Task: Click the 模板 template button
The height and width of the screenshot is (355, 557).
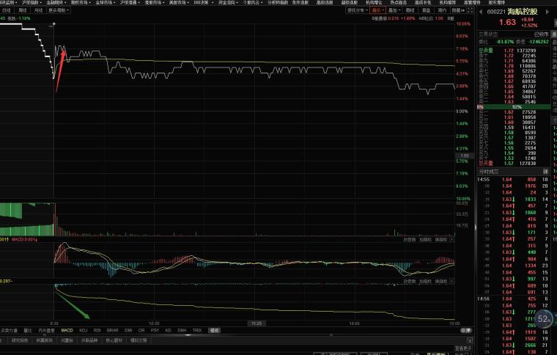Action: [x=214, y=331]
